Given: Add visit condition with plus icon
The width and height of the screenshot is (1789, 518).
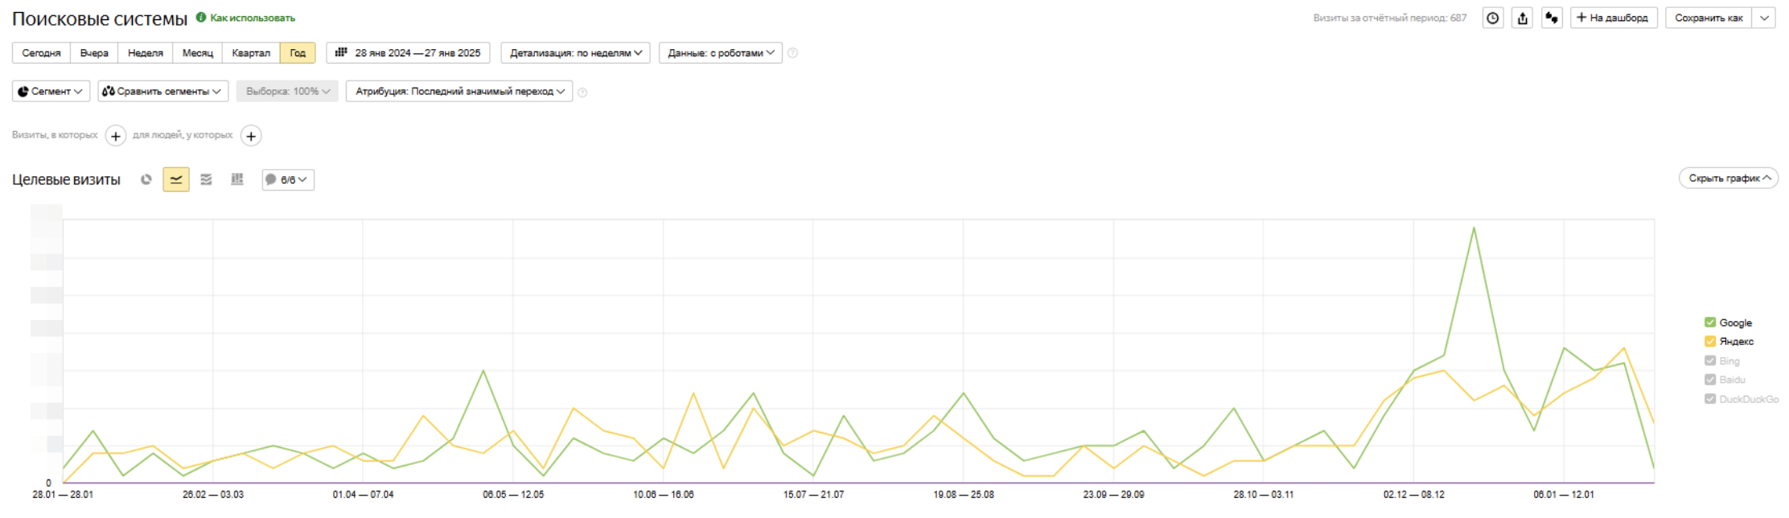Looking at the screenshot, I should pos(116,136).
